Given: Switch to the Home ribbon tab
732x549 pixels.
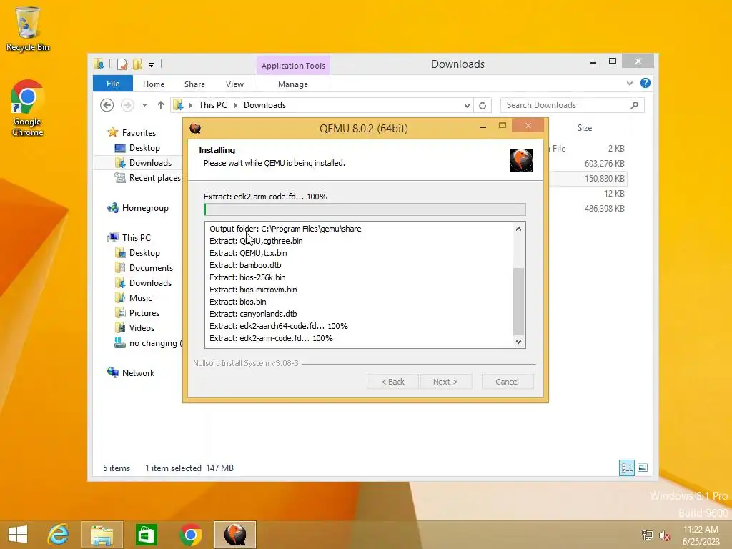Looking at the screenshot, I should pos(154,84).
